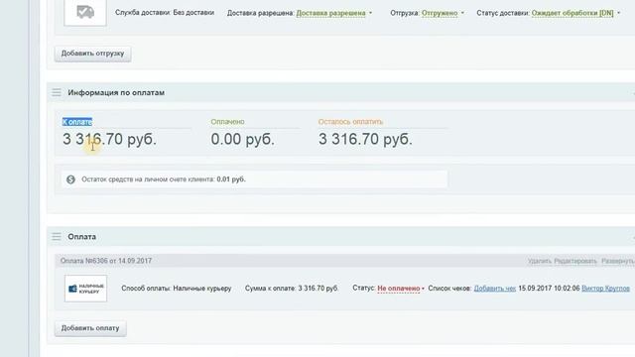
Task: Click the delivery truck icon thumbnail
Action: coord(85,13)
